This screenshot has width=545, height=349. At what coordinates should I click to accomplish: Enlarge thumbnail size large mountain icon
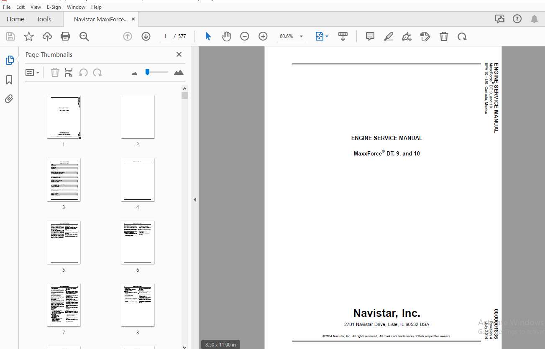tap(179, 72)
